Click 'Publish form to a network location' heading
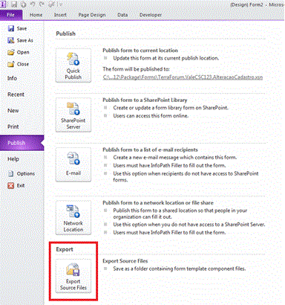Image resolution: width=285 pixels, height=305 pixels. tap(158, 203)
